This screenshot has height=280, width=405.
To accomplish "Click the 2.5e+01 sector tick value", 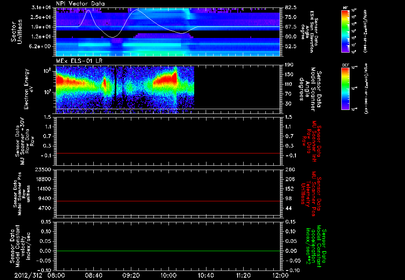I will (x=41, y=17).
